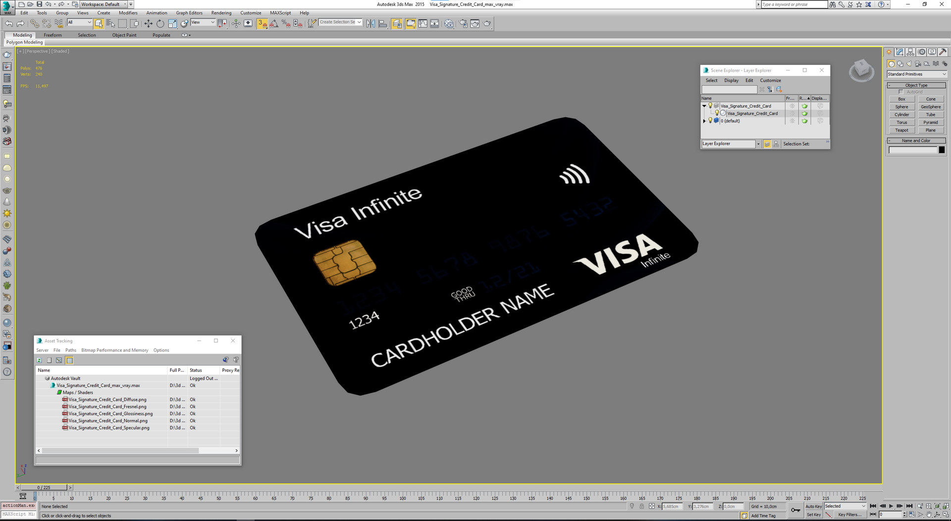Toggle visibility bulb of 0 (default) layer
This screenshot has width=951, height=521.
coord(710,121)
